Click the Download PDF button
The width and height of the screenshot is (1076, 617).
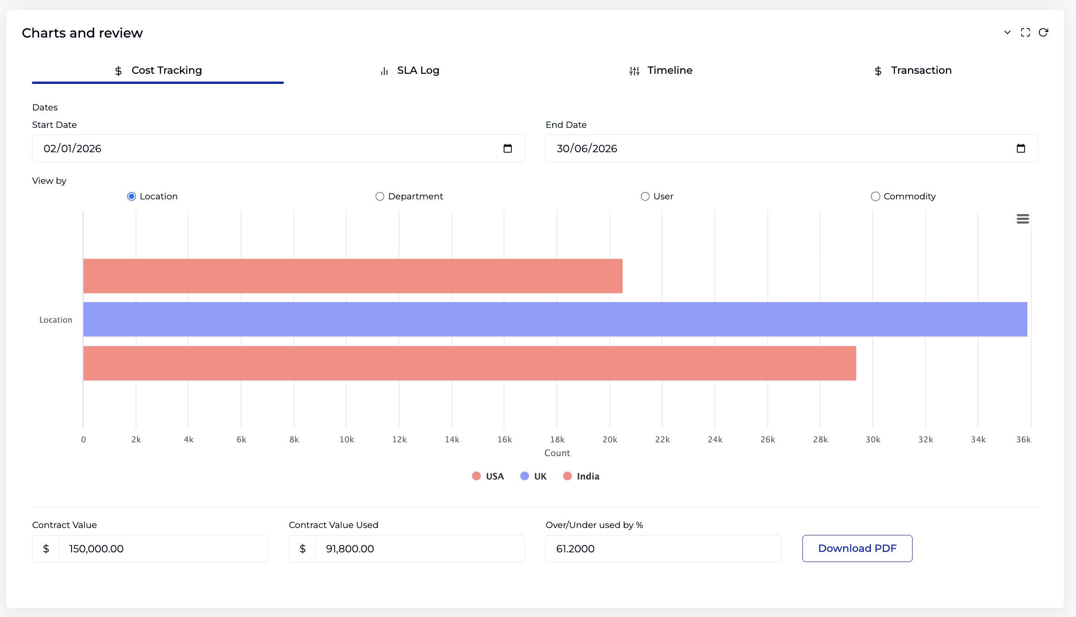[x=857, y=549]
